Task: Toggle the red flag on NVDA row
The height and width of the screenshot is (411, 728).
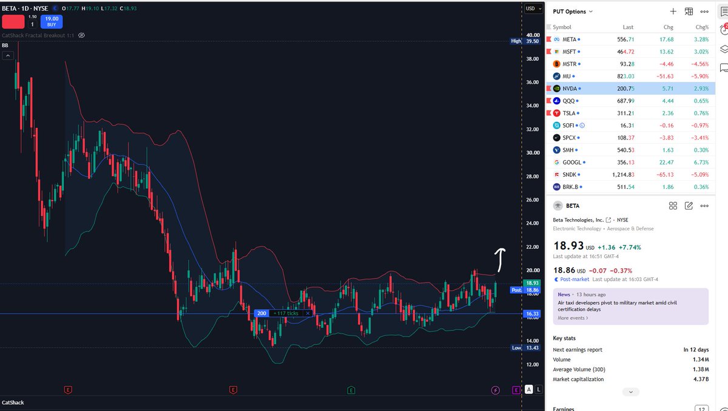Action: point(548,88)
